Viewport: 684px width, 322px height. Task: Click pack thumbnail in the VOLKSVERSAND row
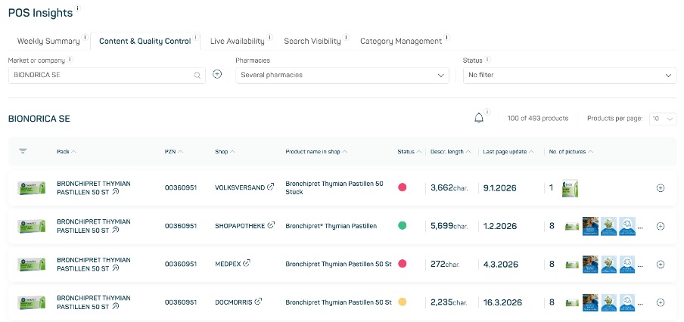(x=32, y=187)
